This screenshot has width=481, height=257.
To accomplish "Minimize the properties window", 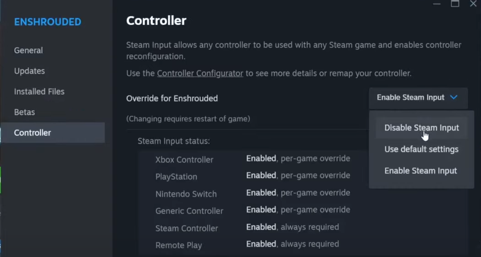I will (437, 4).
